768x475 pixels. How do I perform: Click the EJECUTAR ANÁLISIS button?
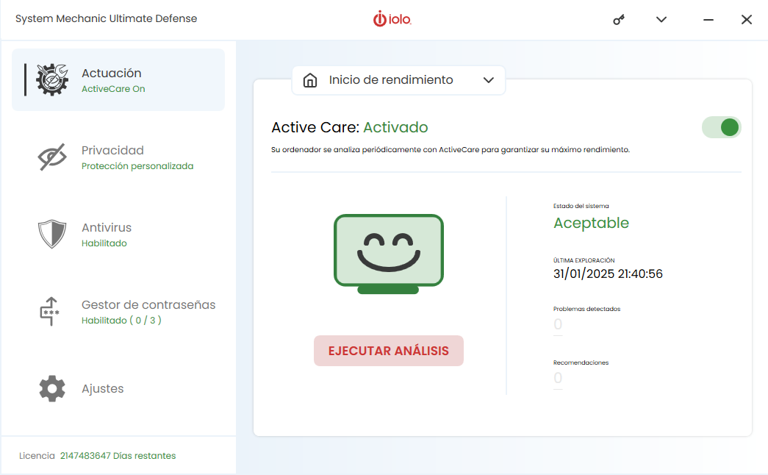tap(388, 351)
